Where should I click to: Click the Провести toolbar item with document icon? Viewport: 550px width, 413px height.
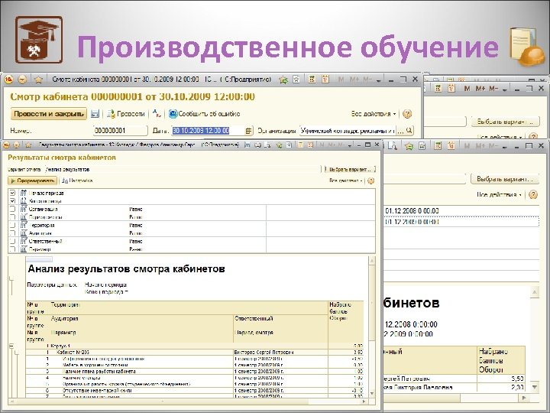click(125, 114)
